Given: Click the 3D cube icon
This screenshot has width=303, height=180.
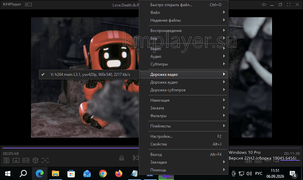Looking at the screenshot, I should (x=35, y=160).
